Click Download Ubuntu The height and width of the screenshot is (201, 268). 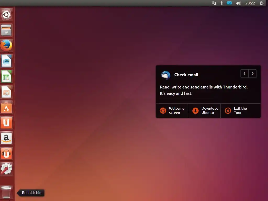point(204,111)
